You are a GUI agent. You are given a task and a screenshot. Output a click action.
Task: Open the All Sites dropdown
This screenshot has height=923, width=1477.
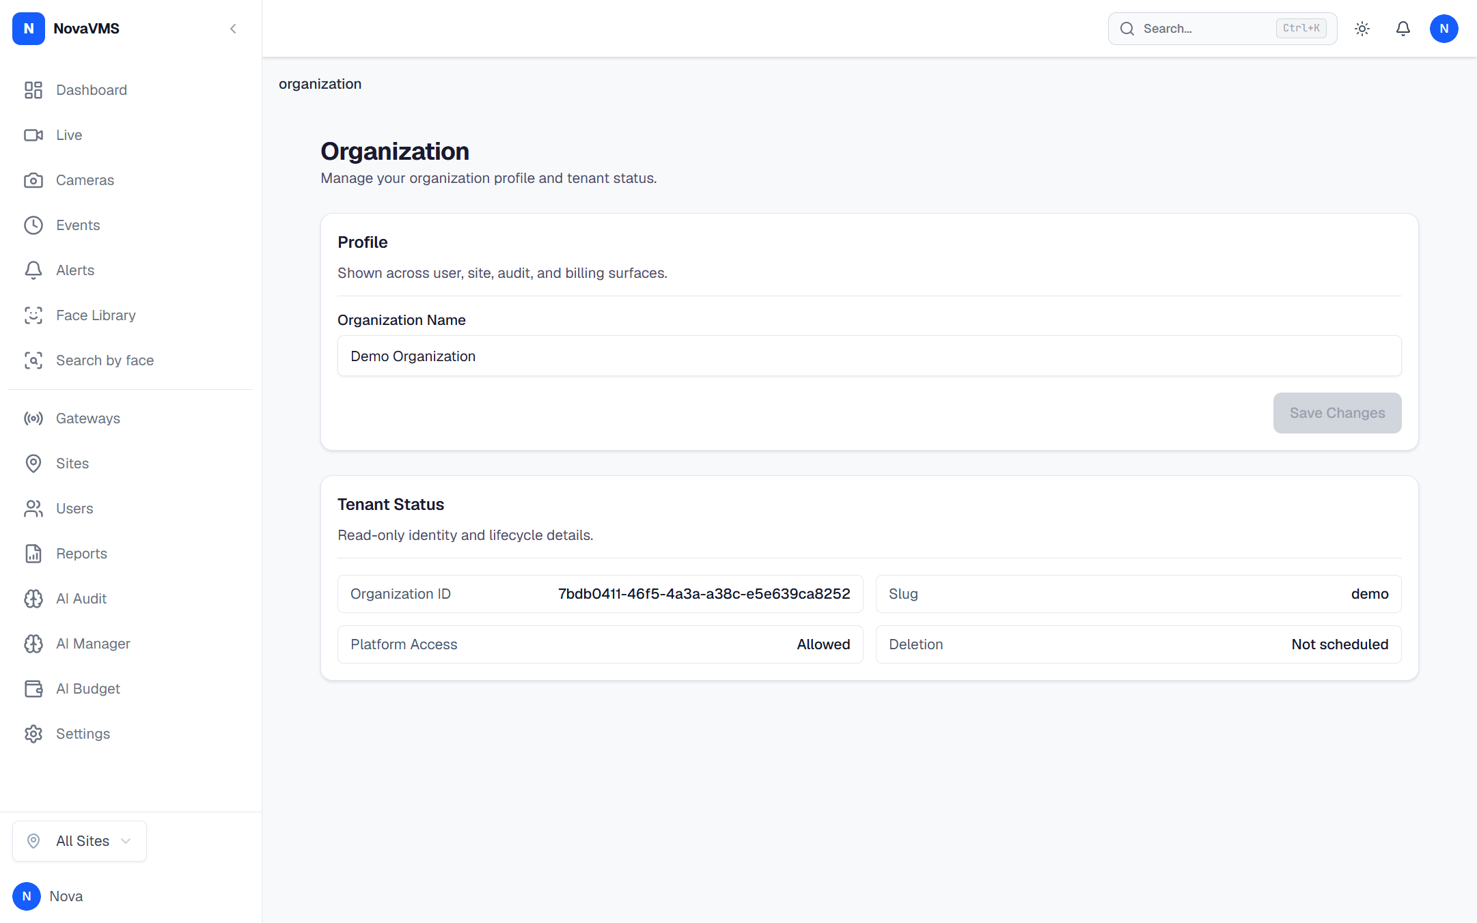tap(79, 841)
